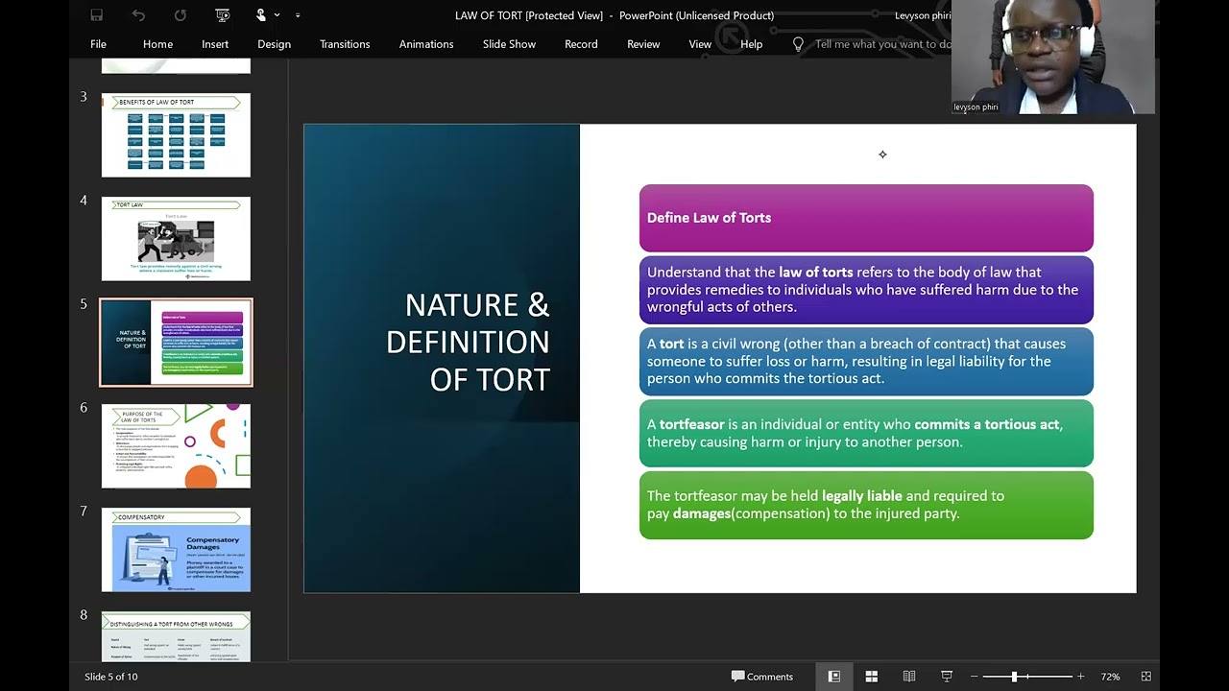Screen dimensions: 1229x691
Task: Open the Slide Show tab
Action: tap(509, 44)
